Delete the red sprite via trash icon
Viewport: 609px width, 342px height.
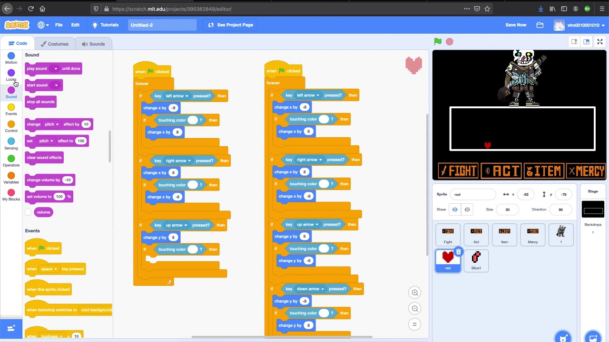click(x=458, y=252)
